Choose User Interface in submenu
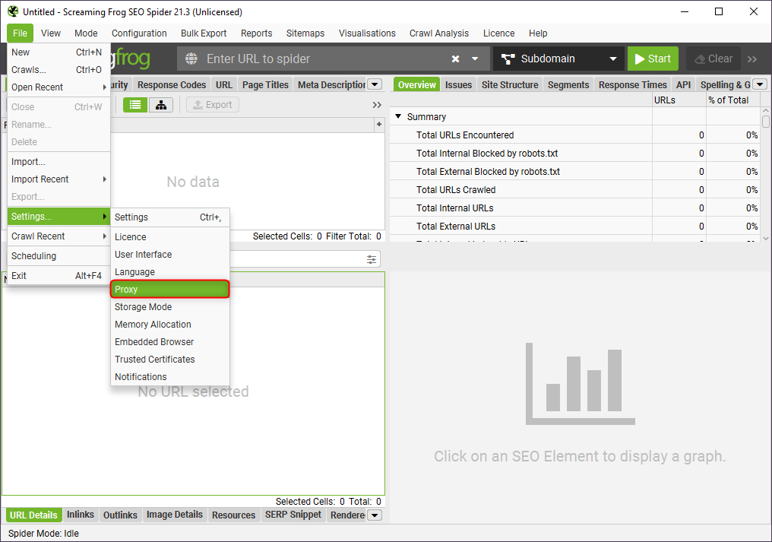The width and height of the screenshot is (772, 542). (170, 254)
